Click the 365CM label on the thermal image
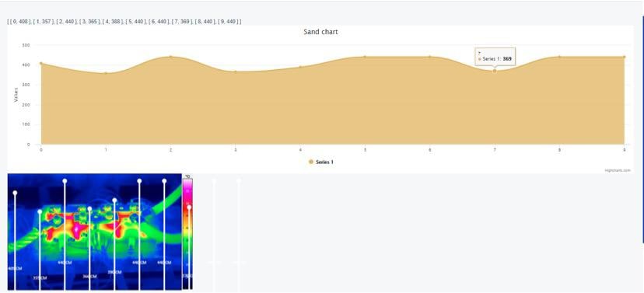 pos(89,277)
